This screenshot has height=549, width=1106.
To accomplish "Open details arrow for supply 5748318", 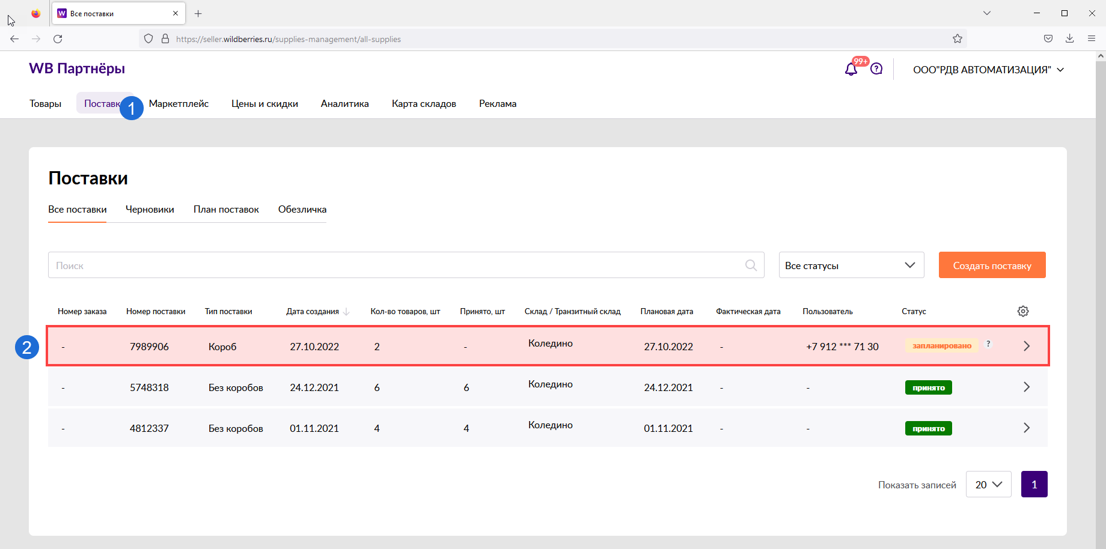I will (1026, 387).
